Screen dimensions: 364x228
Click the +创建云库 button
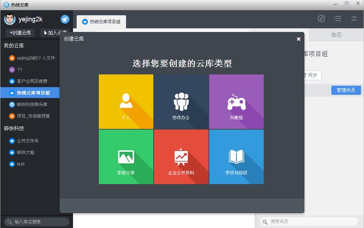pyautogui.click(x=21, y=33)
